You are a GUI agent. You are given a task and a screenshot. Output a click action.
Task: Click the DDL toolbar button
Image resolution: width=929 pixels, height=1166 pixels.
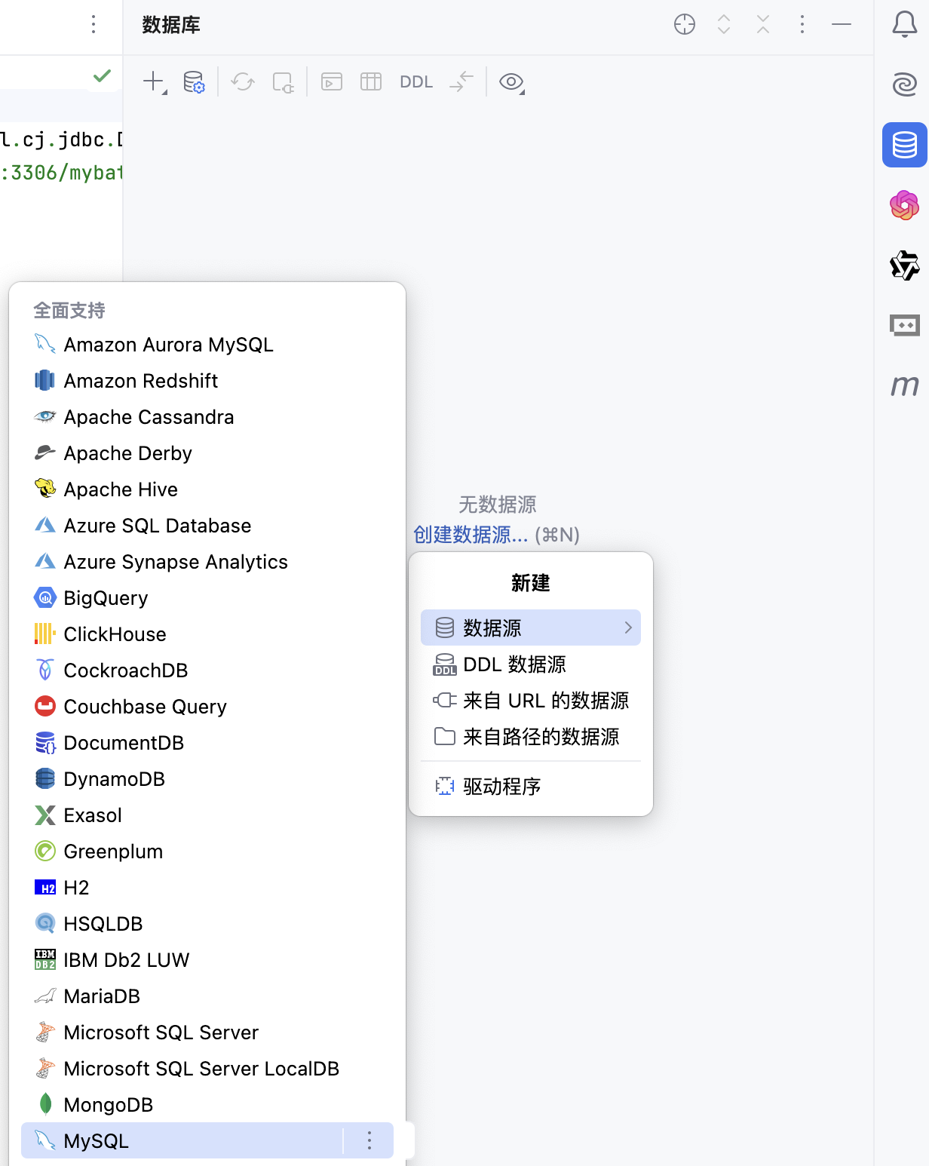tap(416, 81)
